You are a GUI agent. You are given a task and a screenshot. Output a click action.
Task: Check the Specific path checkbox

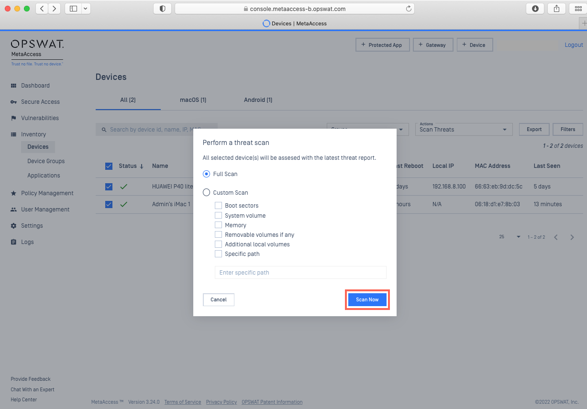218,254
